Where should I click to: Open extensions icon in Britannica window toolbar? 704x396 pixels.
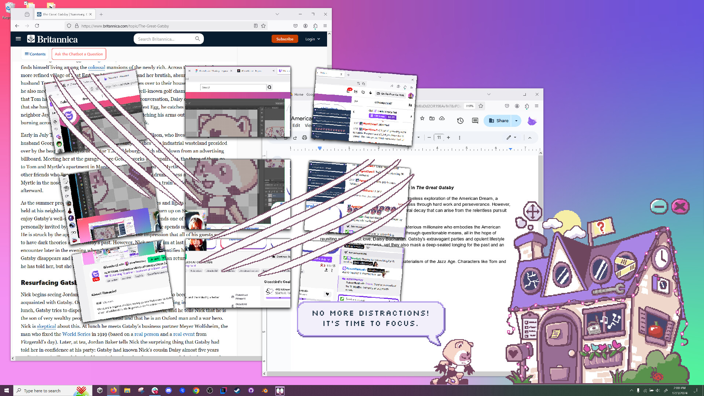pyautogui.click(x=315, y=26)
